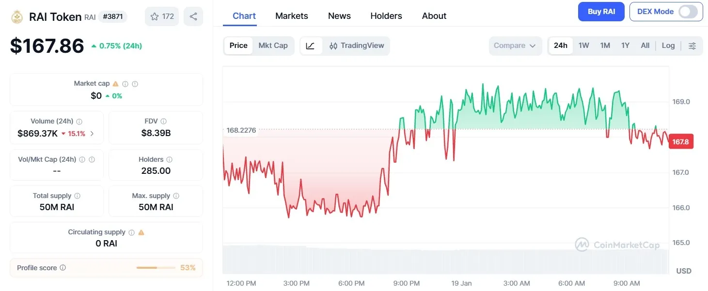
Task: Open the share options icon
Action: 193,16
